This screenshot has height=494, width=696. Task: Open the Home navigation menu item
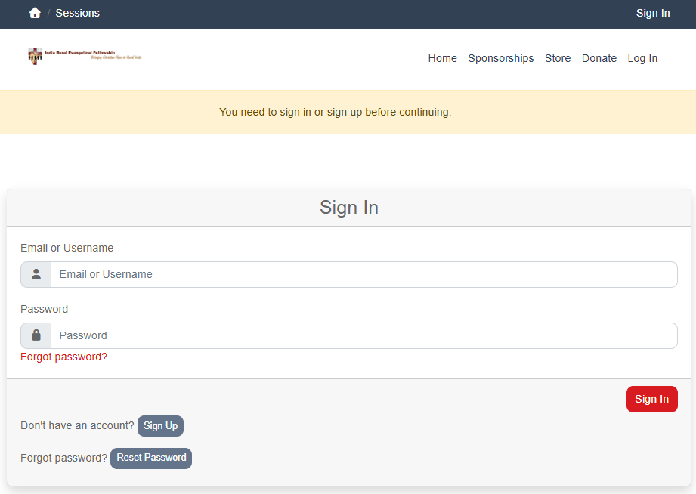coord(442,58)
